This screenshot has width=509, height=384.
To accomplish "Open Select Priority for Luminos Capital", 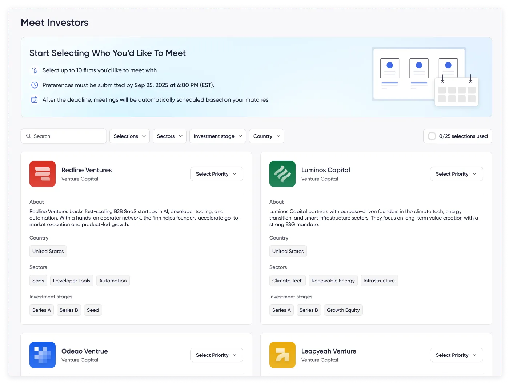I will tap(456, 174).
